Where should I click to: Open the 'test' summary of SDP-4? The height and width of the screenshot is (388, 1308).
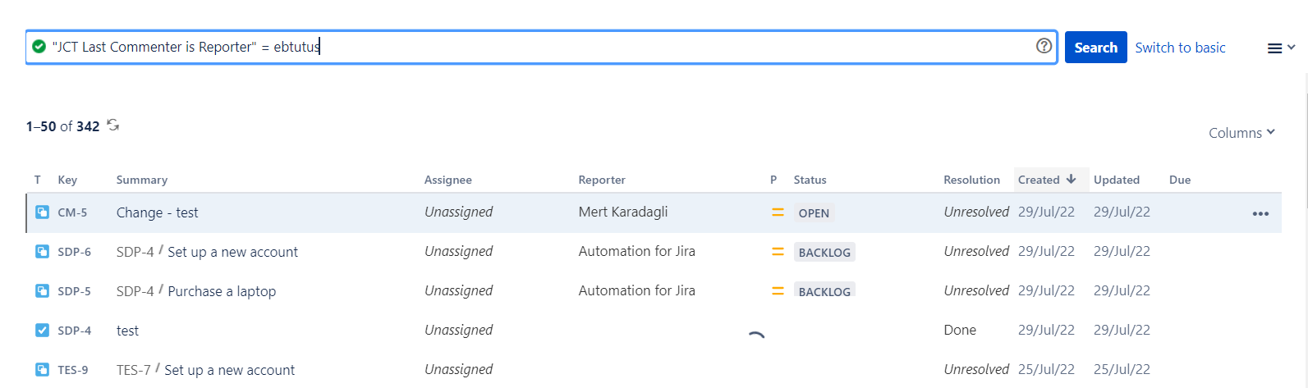tap(127, 331)
